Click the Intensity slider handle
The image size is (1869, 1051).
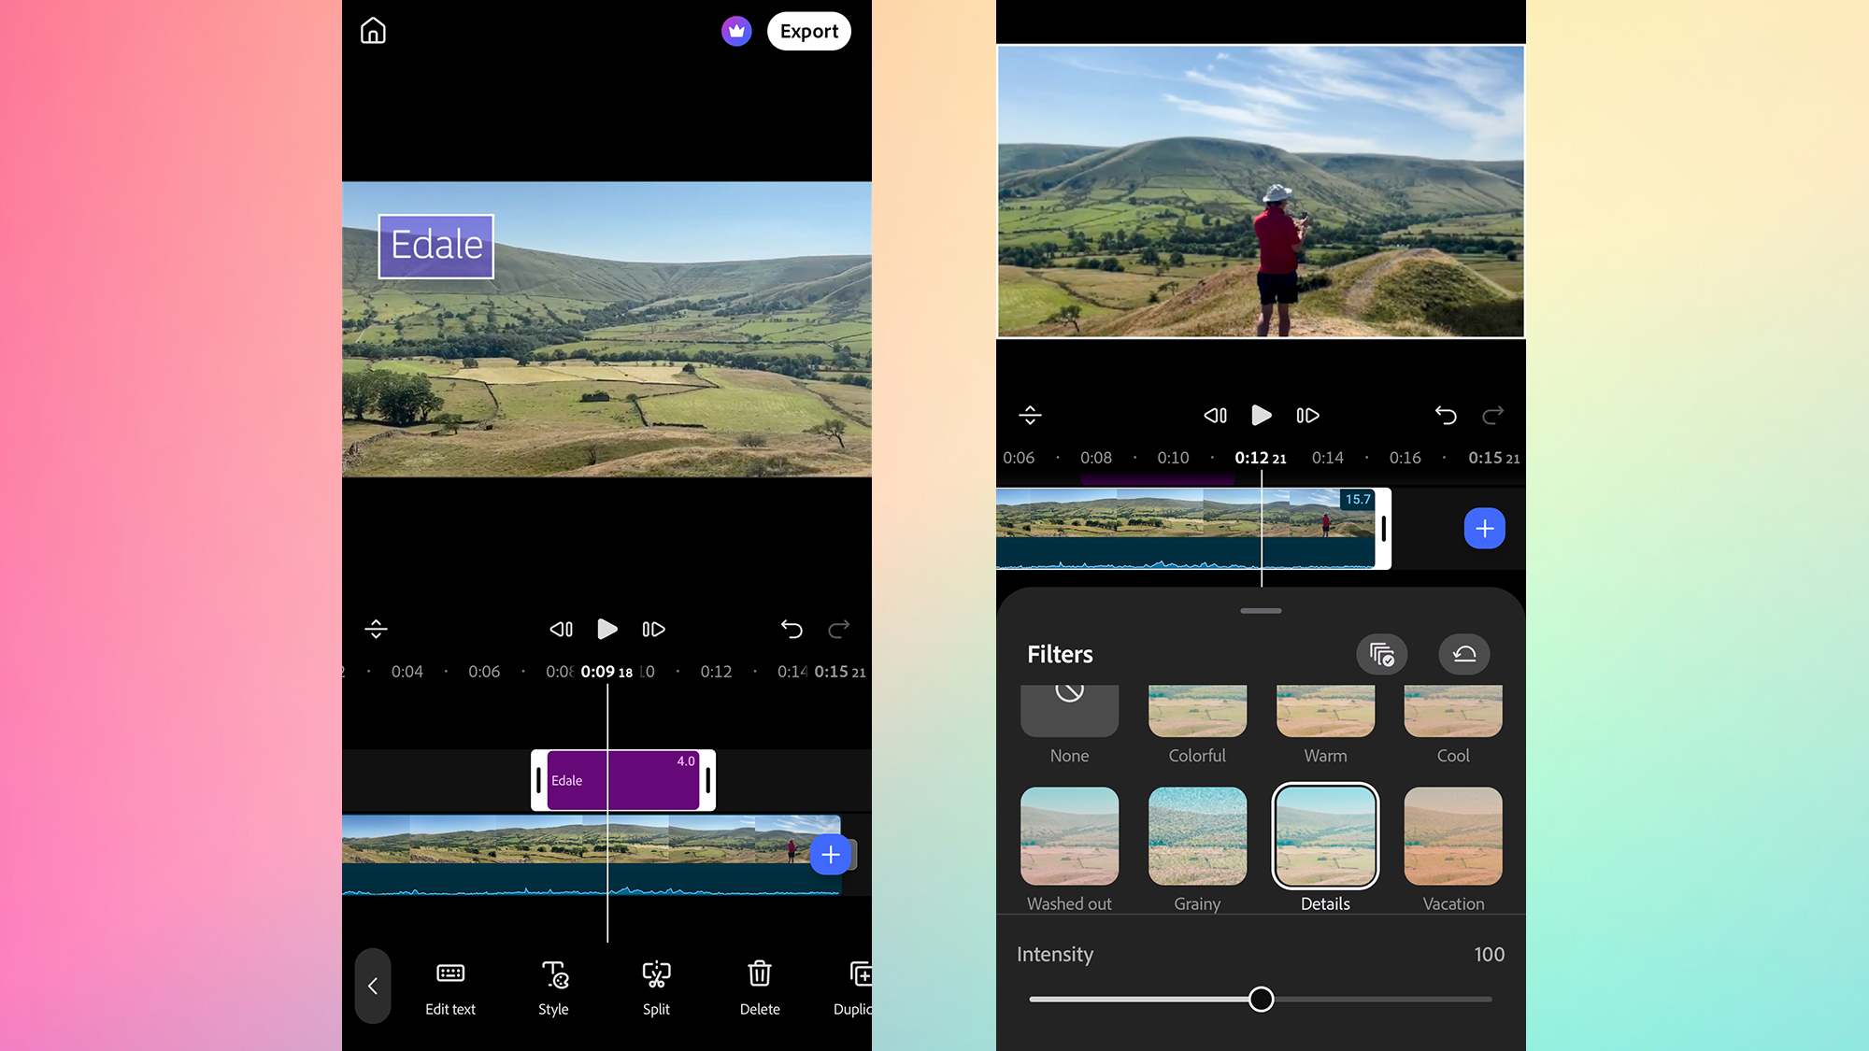pos(1261,999)
